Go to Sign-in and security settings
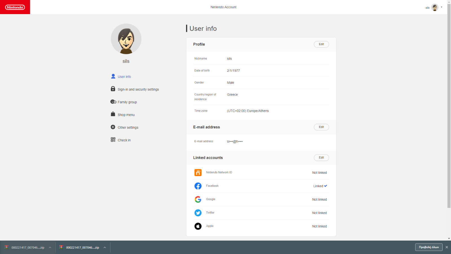Viewport: 451px width, 254px height. (138, 89)
